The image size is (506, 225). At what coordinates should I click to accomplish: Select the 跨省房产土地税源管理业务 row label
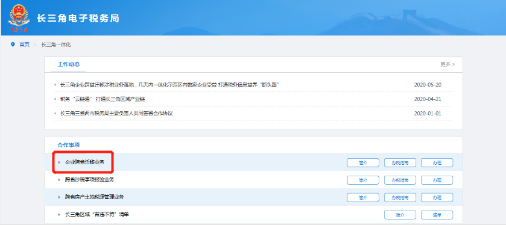pos(94,197)
